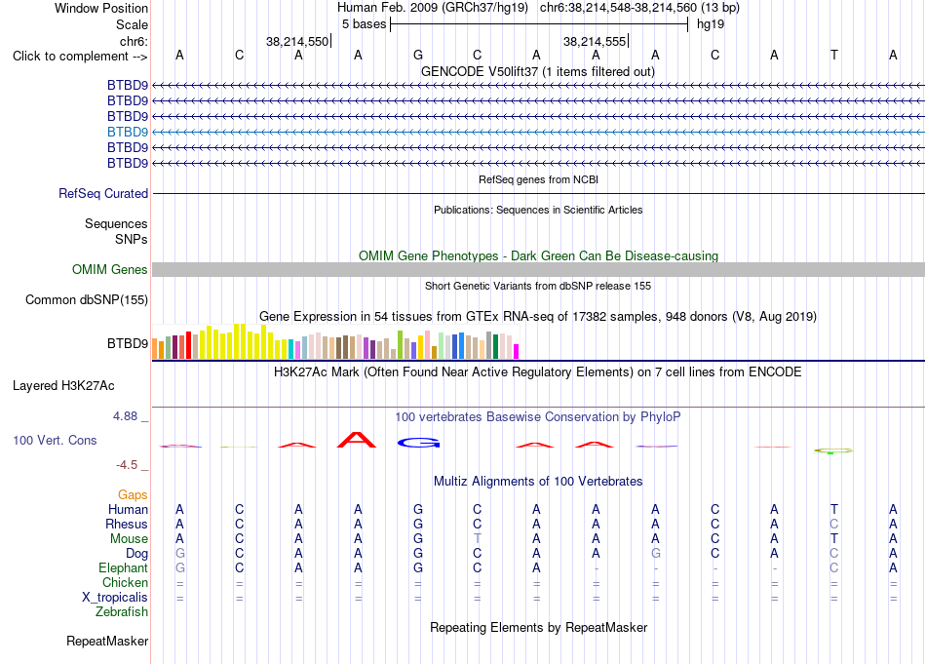The height and width of the screenshot is (664, 926).
Task: Open the H3K27Ac Mark ENCODE track title
Action: point(538,372)
